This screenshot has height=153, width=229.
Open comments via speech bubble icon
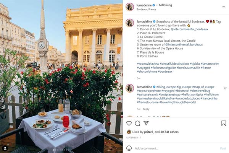tap(137, 123)
